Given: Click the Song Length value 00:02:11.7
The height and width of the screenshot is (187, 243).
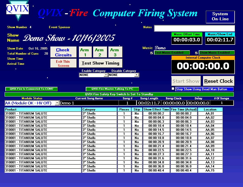Looking at the screenshot, I should [x=149, y=103].
